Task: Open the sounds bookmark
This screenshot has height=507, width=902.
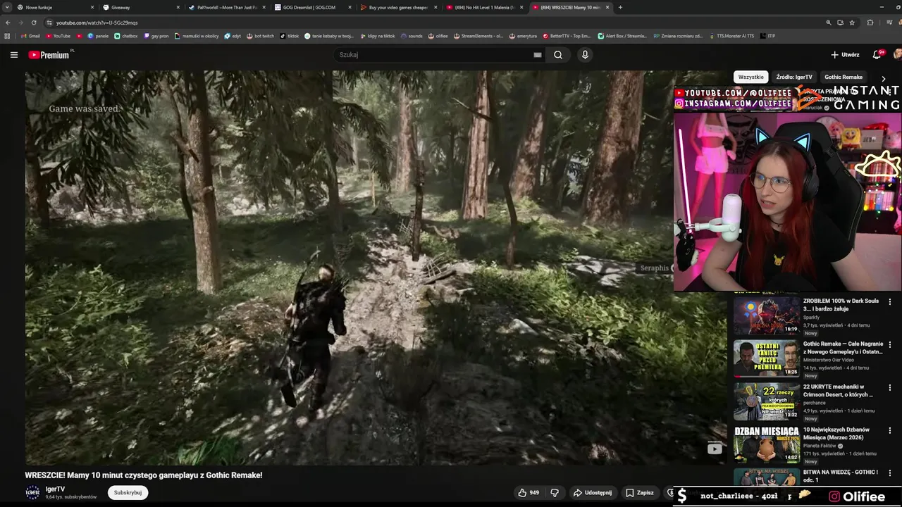Action: [412, 36]
